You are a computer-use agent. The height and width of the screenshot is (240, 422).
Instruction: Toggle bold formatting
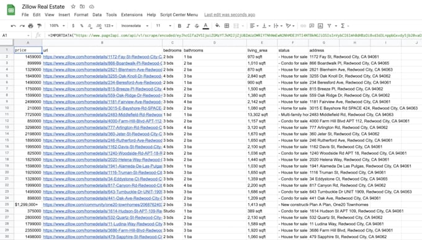tap(179, 26)
